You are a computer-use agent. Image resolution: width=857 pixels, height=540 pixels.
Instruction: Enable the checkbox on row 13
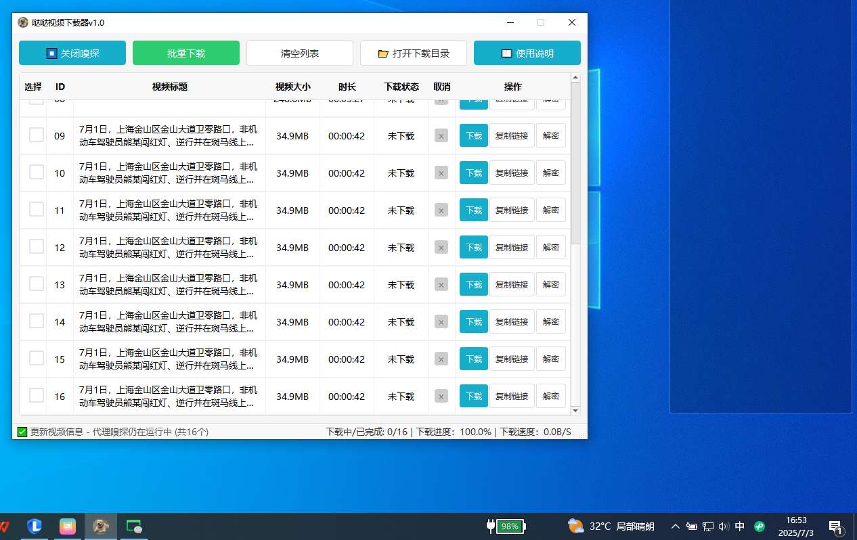pyautogui.click(x=37, y=284)
